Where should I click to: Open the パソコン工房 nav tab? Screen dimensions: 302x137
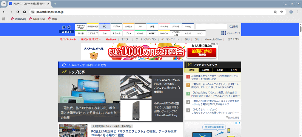[x=176, y=33]
